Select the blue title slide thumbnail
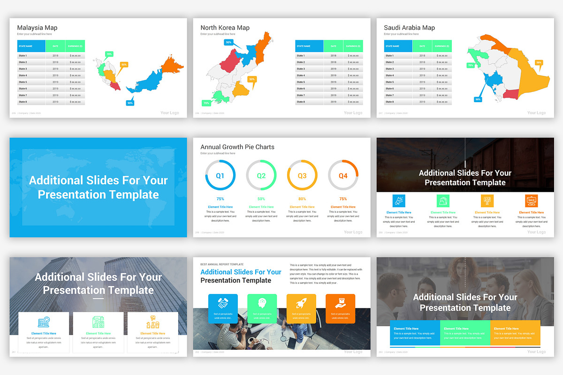 click(x=98, y=187)
